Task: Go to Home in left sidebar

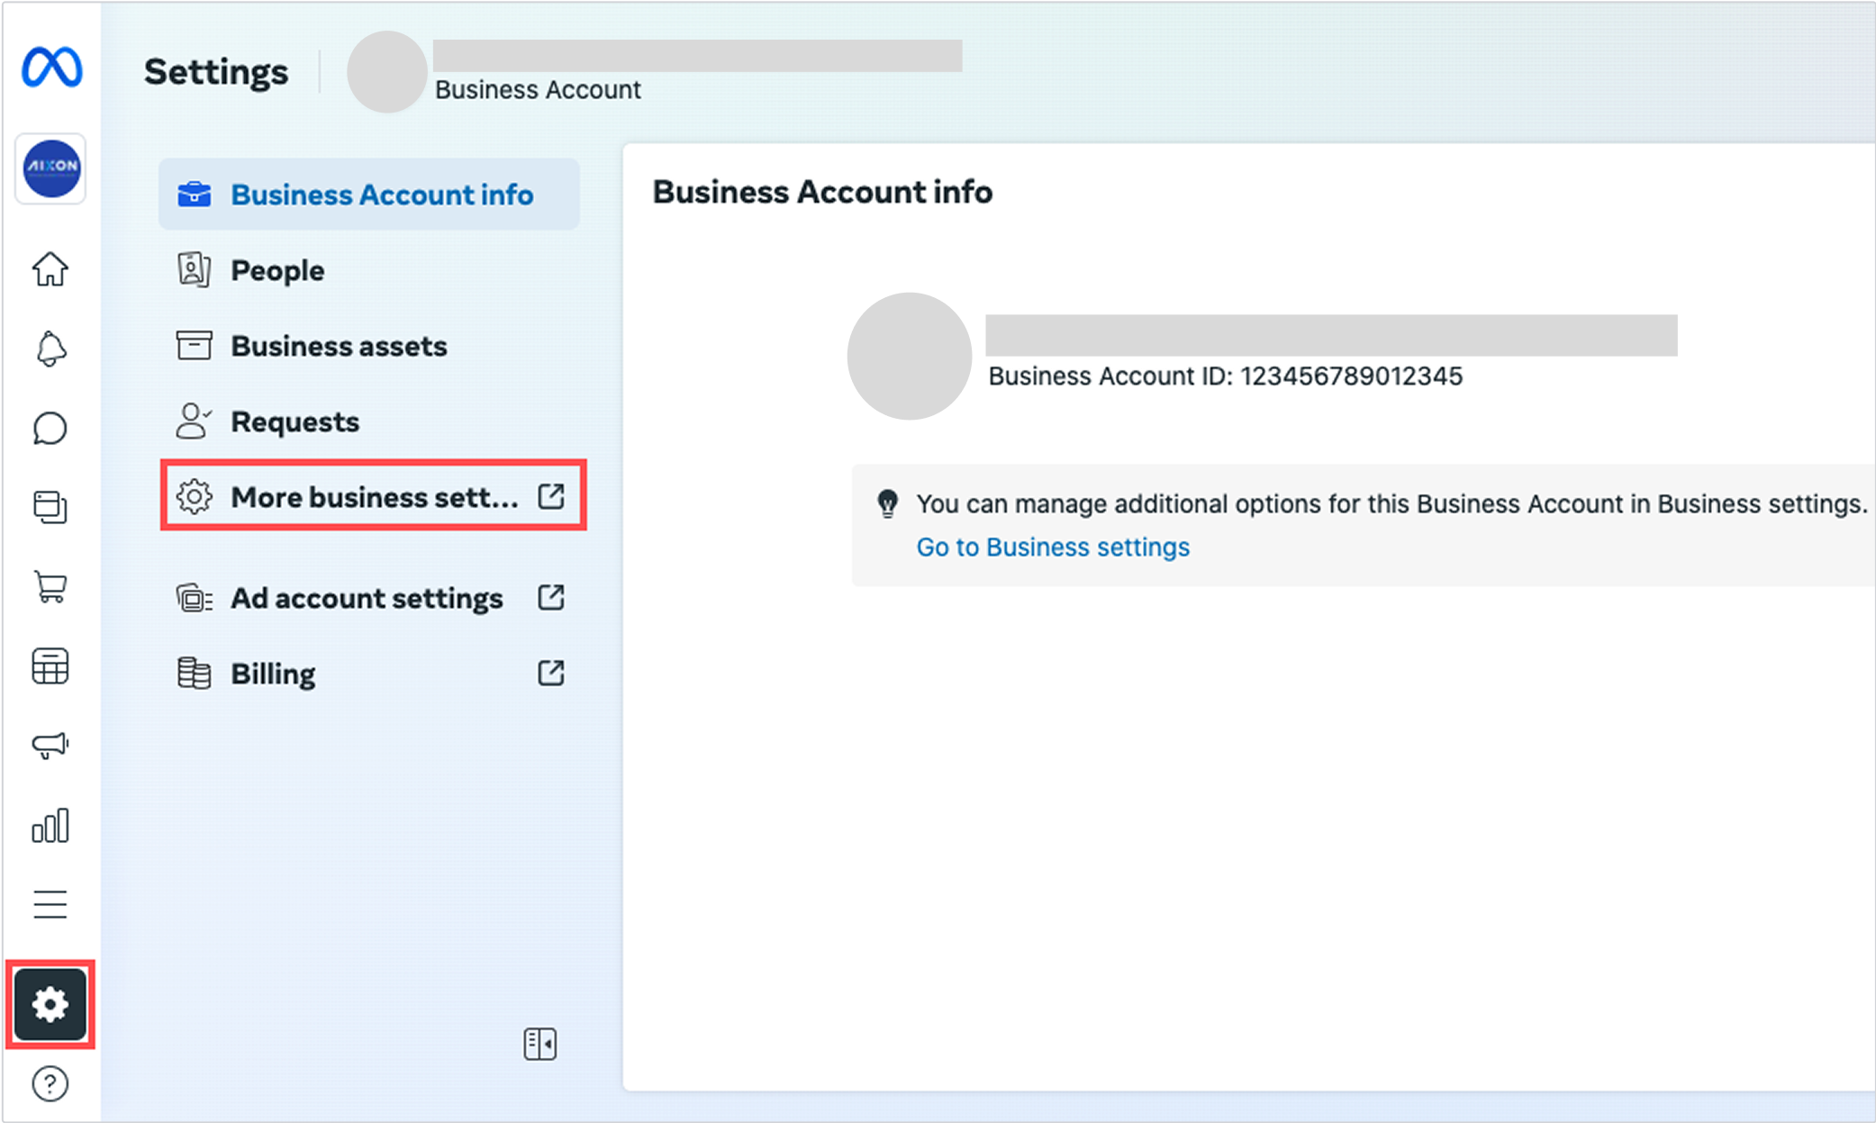Action: point(50,268)
